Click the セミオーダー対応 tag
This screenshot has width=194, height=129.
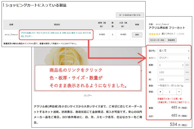click(157, 40)
